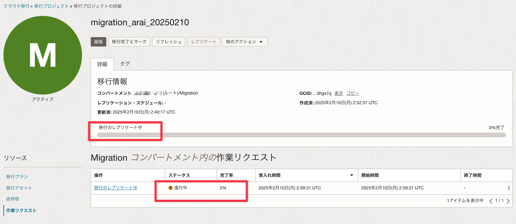Viewport: 516px width, 224px height.
Task: Copy the OCID with コピー link
Action: 353,93
